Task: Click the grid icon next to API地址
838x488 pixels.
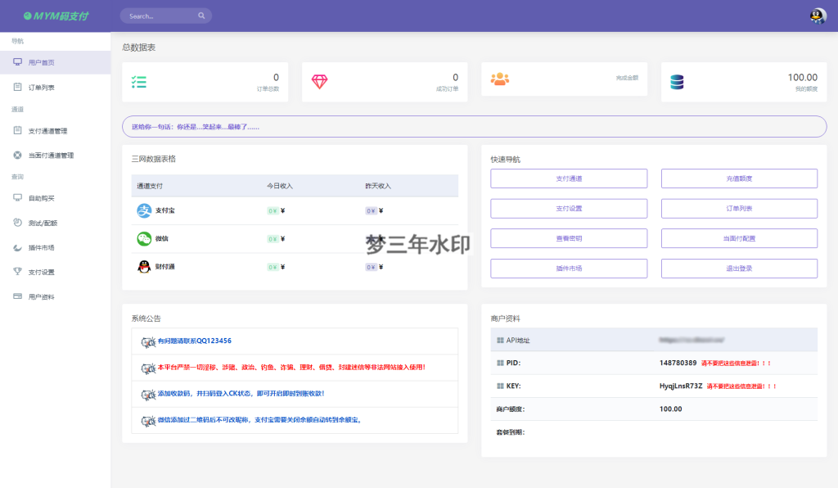Action: pos(500,340)
